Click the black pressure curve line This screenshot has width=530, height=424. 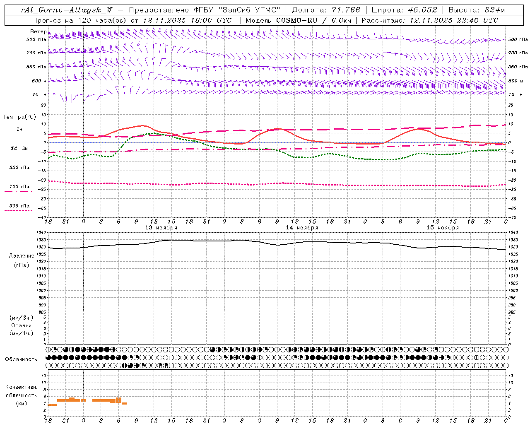tap(277, 245)
